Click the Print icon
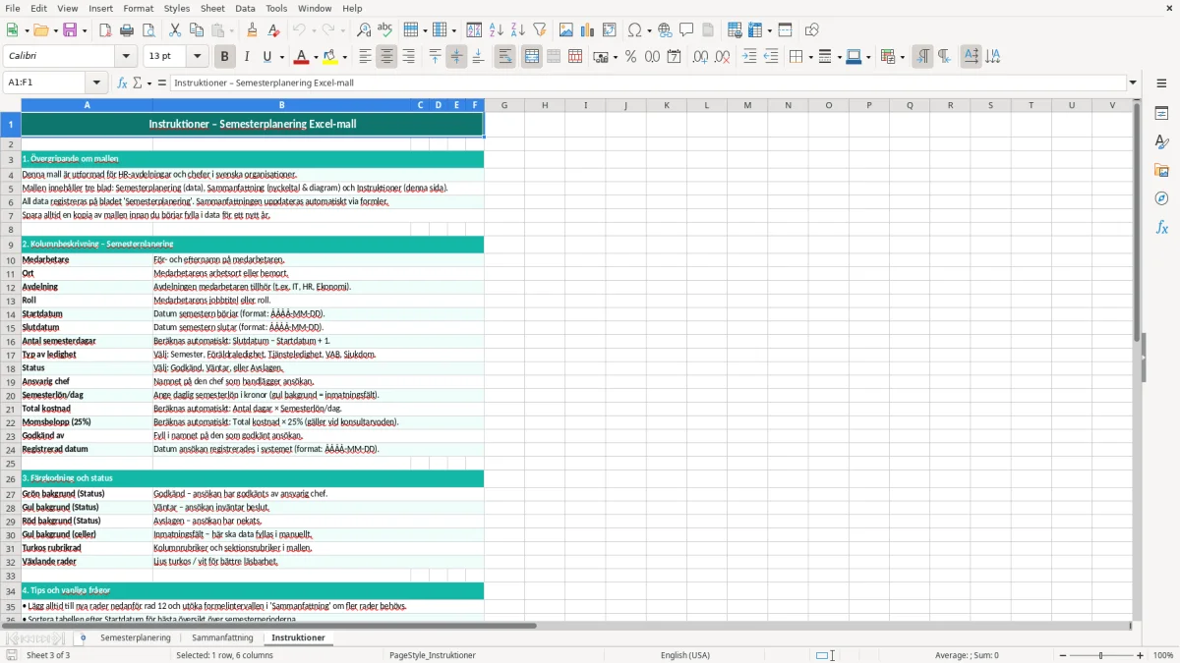This screenshot has width=1180, height=663. (x=127, y=30)
